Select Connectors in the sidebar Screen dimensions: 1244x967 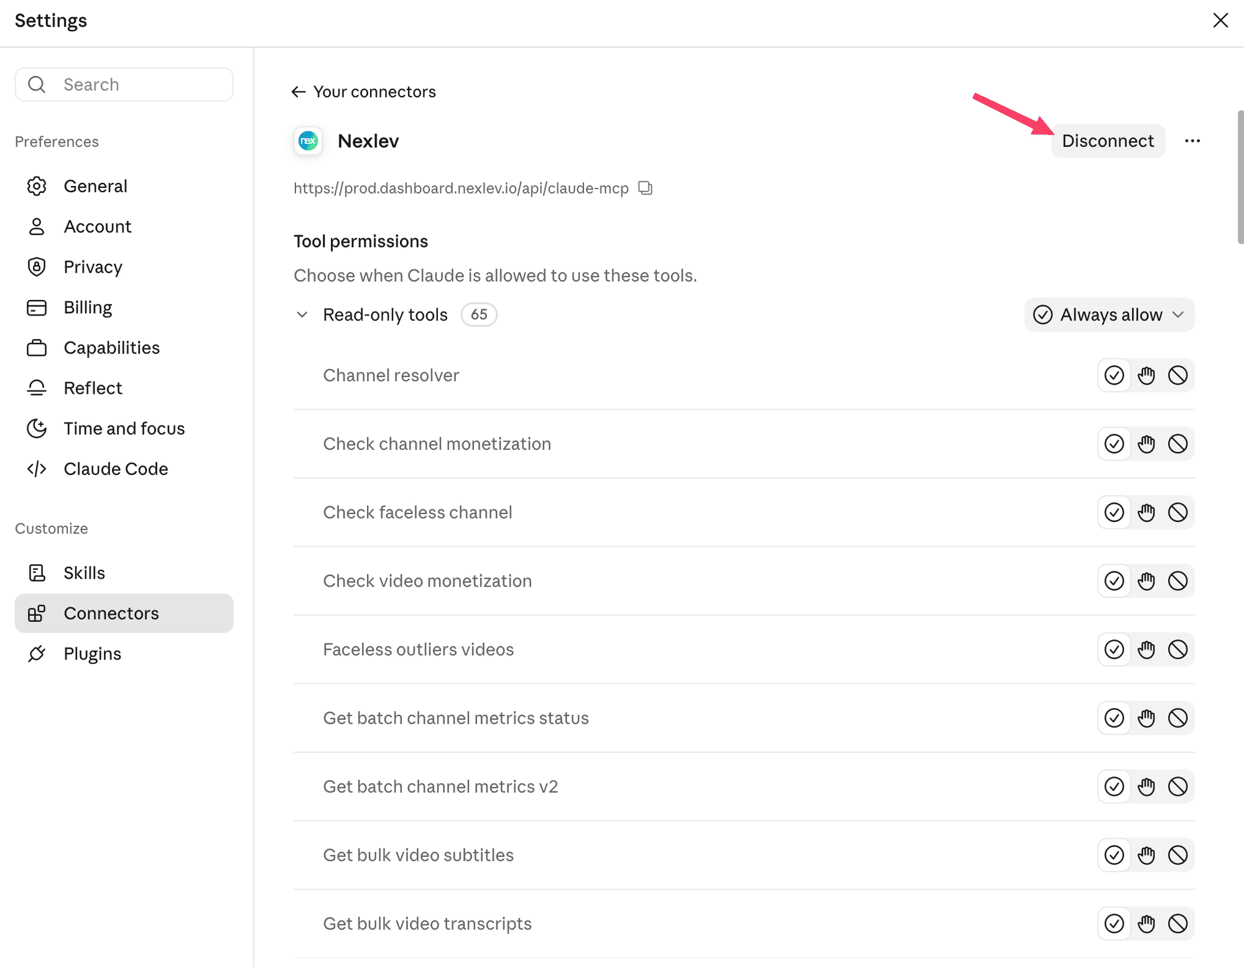coord(124,614)
